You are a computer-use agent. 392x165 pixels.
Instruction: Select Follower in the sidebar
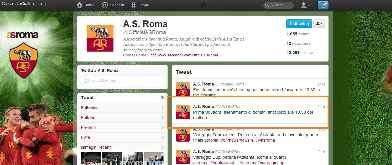point(122,118)
